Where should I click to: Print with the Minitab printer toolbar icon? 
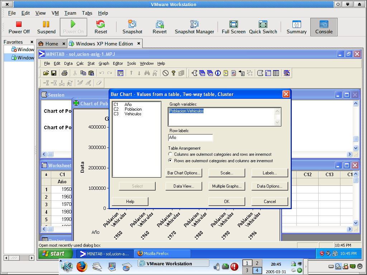click(x=65, y=73)
